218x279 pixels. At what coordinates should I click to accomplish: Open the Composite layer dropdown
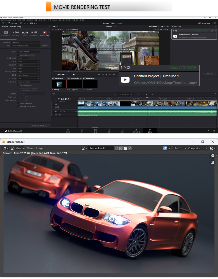click(197, 148)
